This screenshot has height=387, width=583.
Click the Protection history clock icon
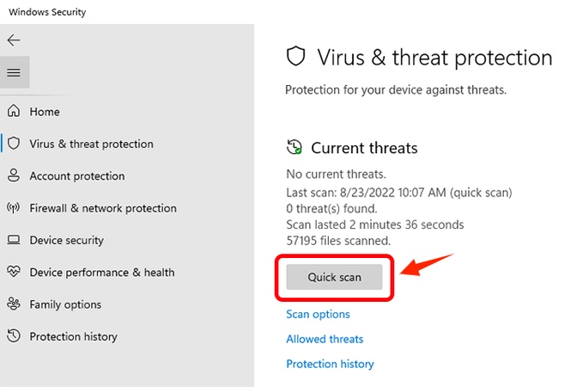(x=14, y=336)
